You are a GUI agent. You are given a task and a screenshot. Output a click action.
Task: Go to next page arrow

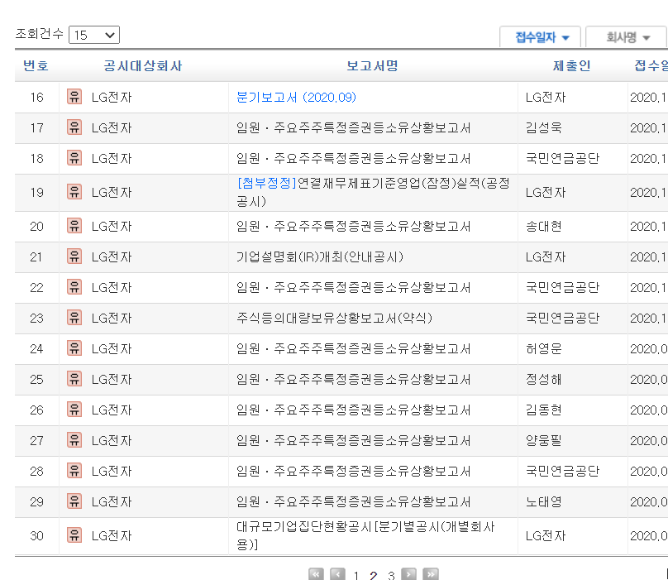(x=409, y=574)
